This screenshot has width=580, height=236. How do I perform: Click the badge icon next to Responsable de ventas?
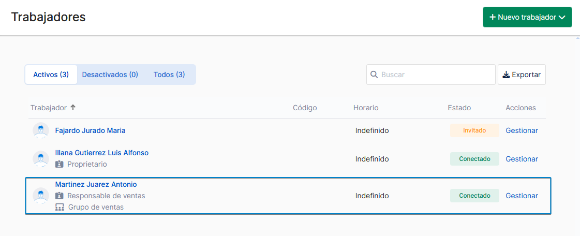click(x=59, y=195)
